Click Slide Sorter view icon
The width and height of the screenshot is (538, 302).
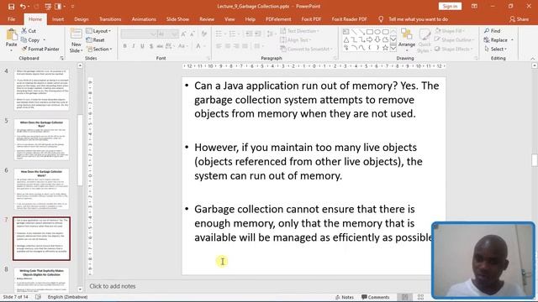point(420,297)
